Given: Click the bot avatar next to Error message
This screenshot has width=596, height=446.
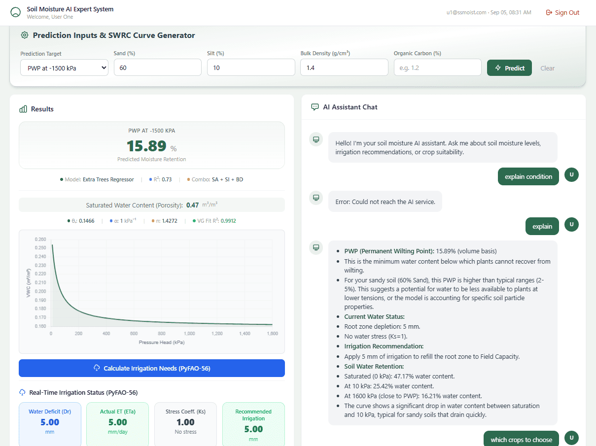Looking at the screenshot, I should pos(316,198).
